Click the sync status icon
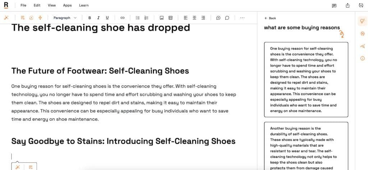This screenshot has height=170, width=368. pos(361,5)
